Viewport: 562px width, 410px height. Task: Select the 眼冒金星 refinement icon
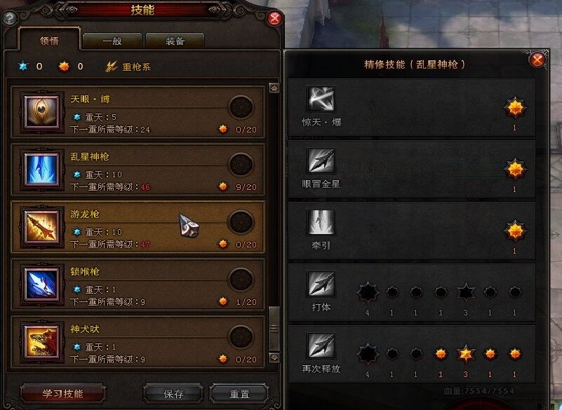coord(321,160)
